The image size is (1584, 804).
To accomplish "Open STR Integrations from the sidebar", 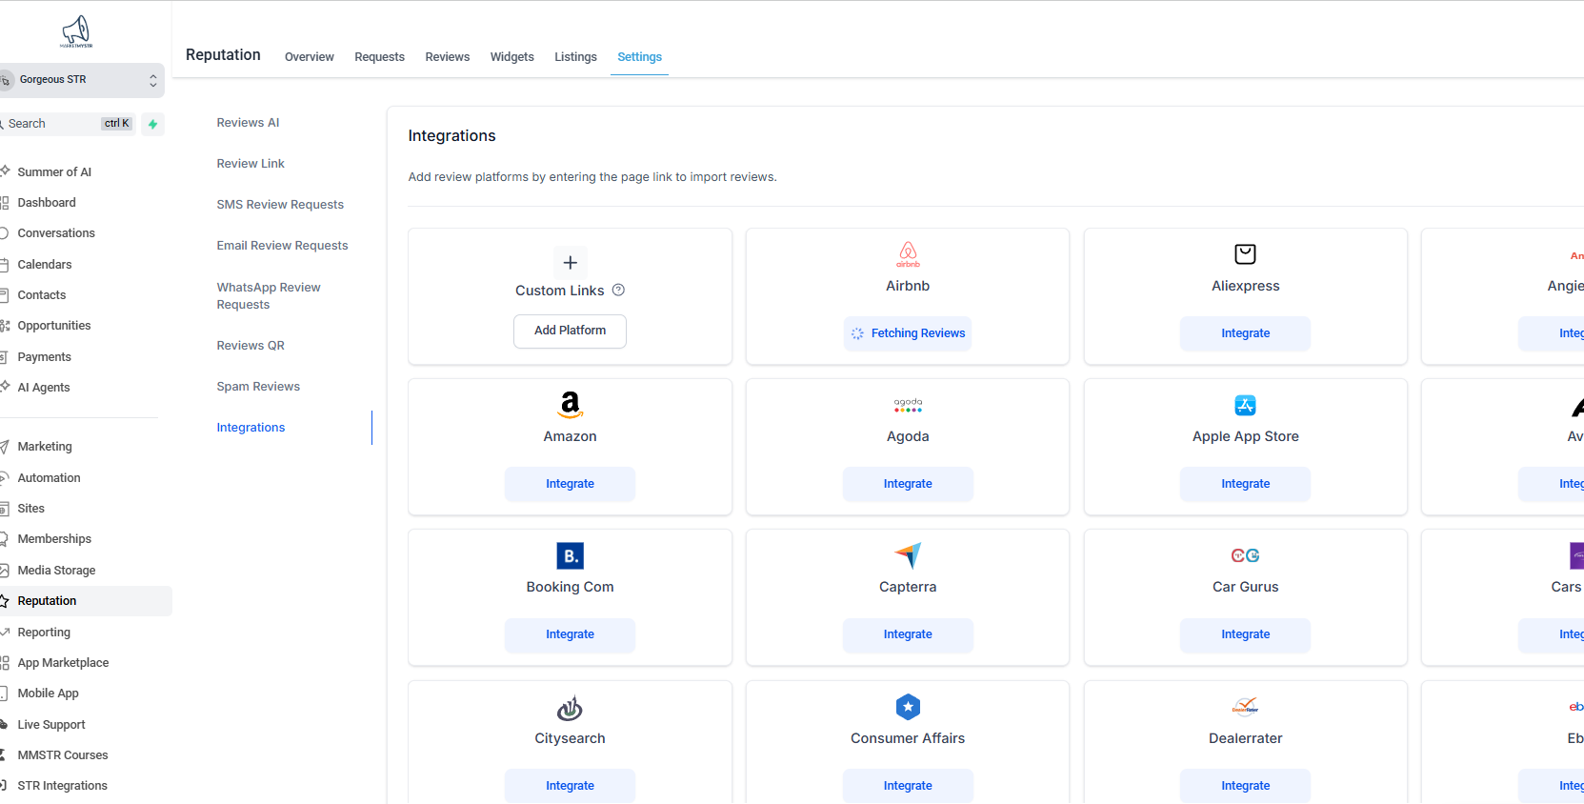I will coord(62,786).
